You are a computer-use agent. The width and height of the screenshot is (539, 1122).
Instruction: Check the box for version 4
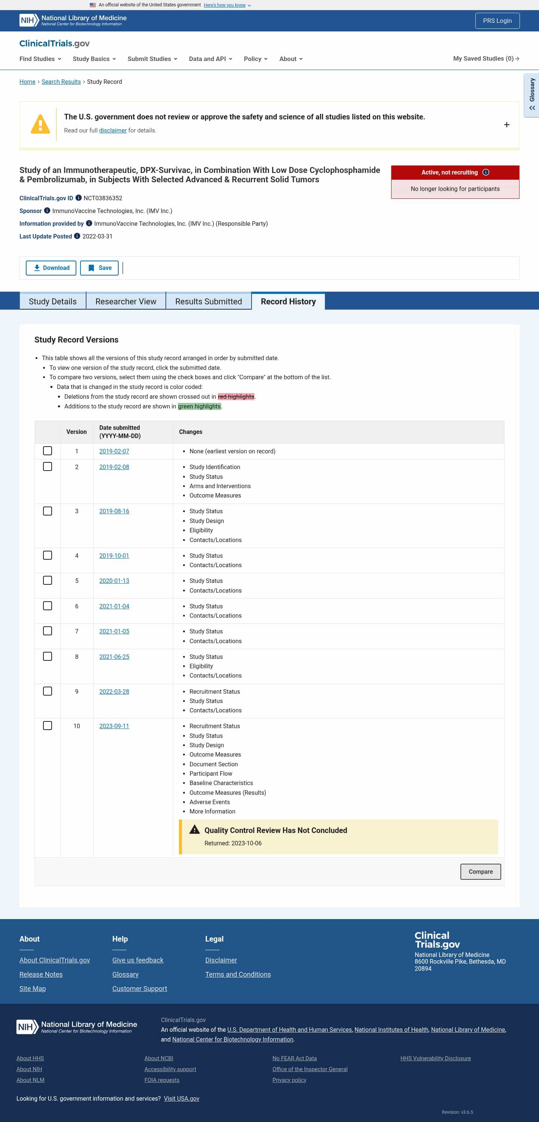48,555
